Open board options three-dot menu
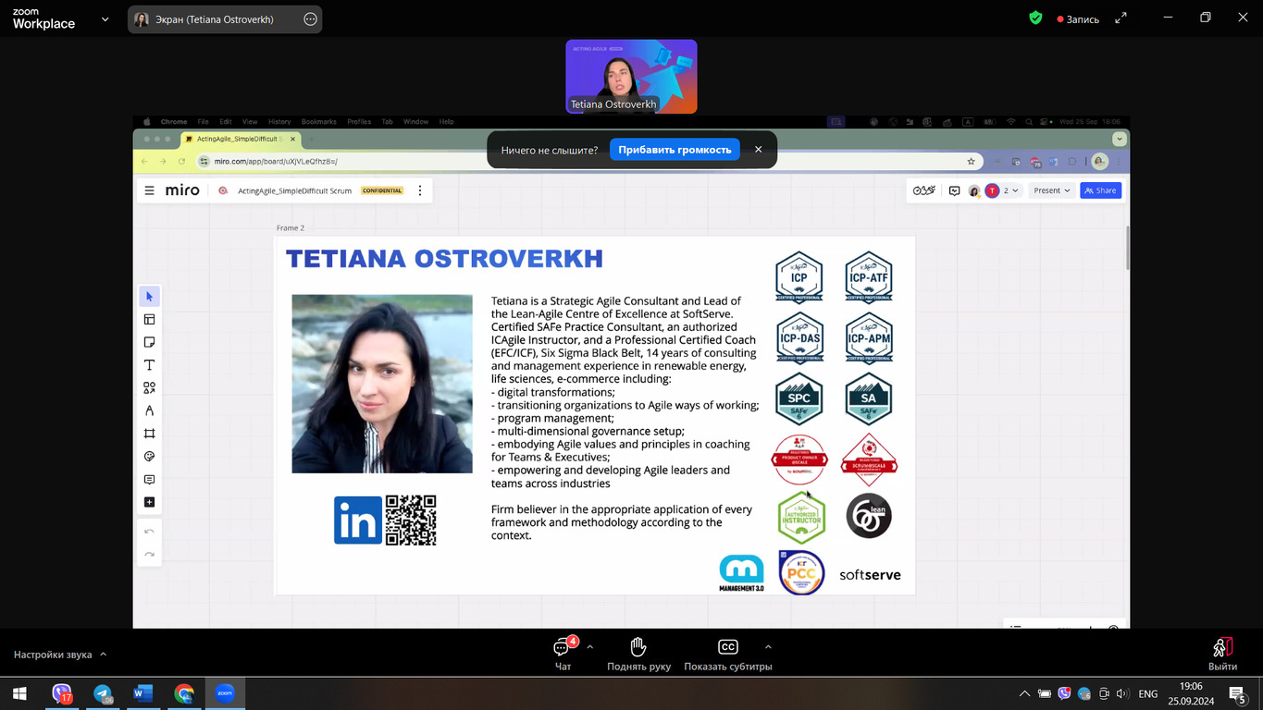This screenshot has height=710, width=1263. point(420,190)
